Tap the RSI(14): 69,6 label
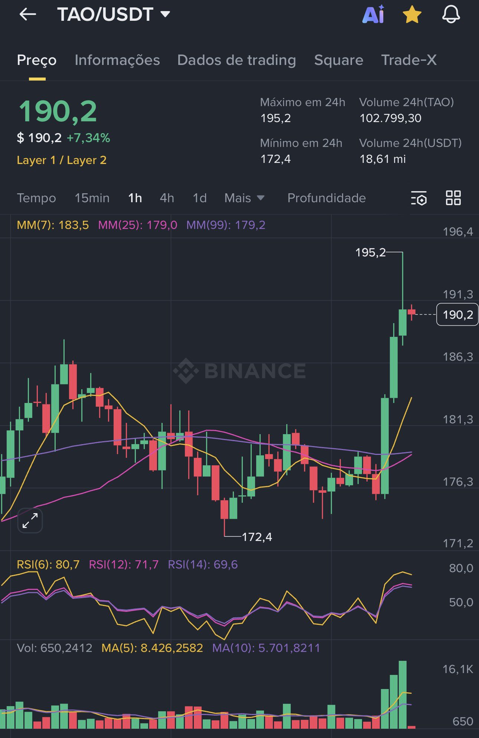The image size is (479, 738). (203, 564)
